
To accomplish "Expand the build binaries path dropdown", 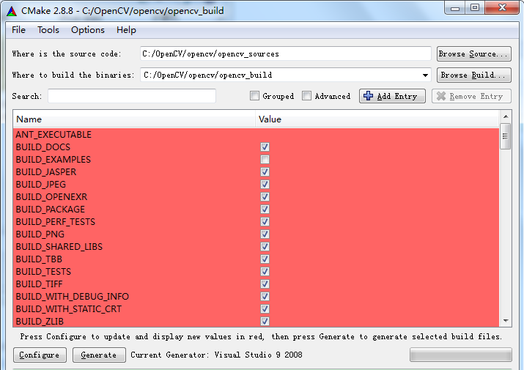I will click(425, 75).
